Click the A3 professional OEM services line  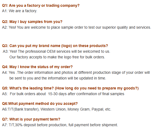[57, 51]
